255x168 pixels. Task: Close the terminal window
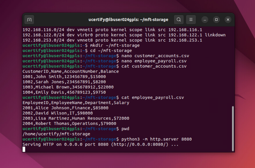click(228, 20)
